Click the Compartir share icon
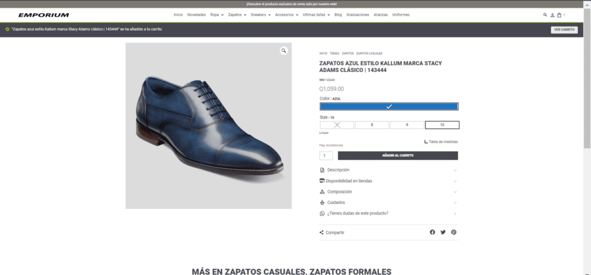This screenshot has width=591, height=275. [321, 232]
